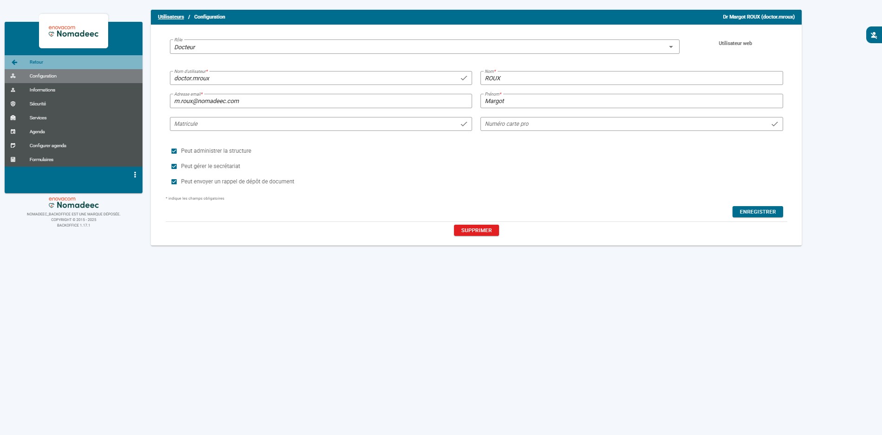Click the Adresse email input field
The image size is (882, 435).
coord(321,101)
